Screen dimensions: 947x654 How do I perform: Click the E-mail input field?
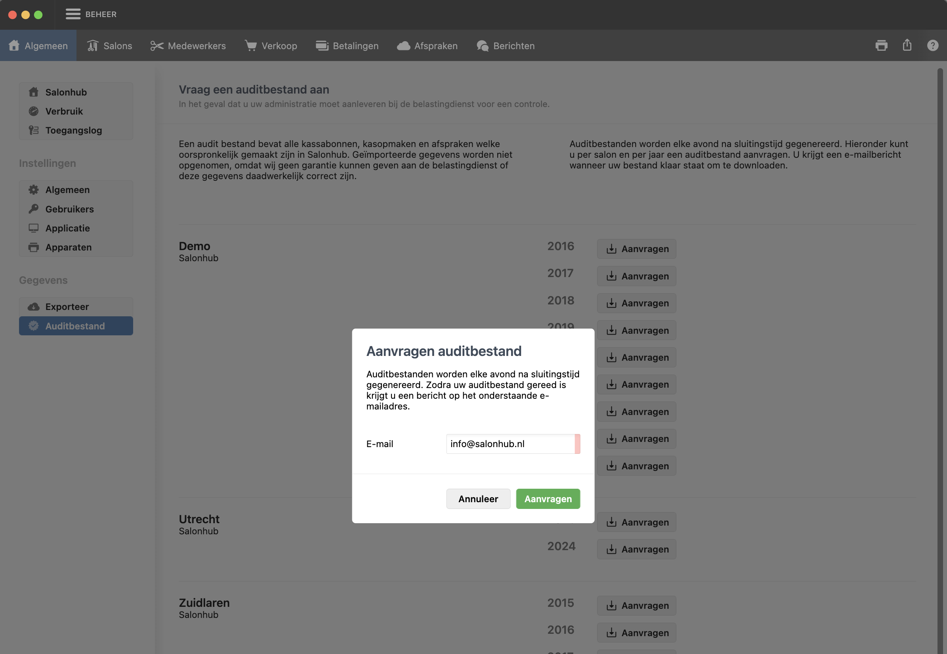(510, 444)
